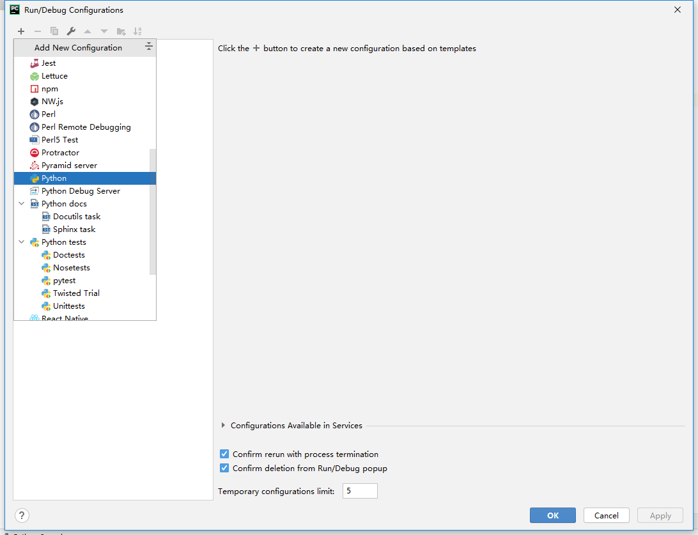Click the configuration list vertical scrollbar
This screenshot has width=698, height=535.
click(153, 212)
